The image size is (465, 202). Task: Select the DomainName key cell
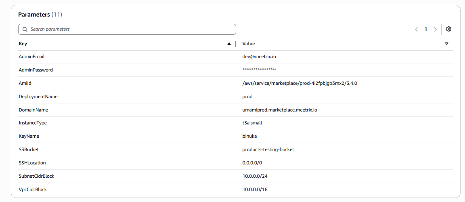[34, 110]
